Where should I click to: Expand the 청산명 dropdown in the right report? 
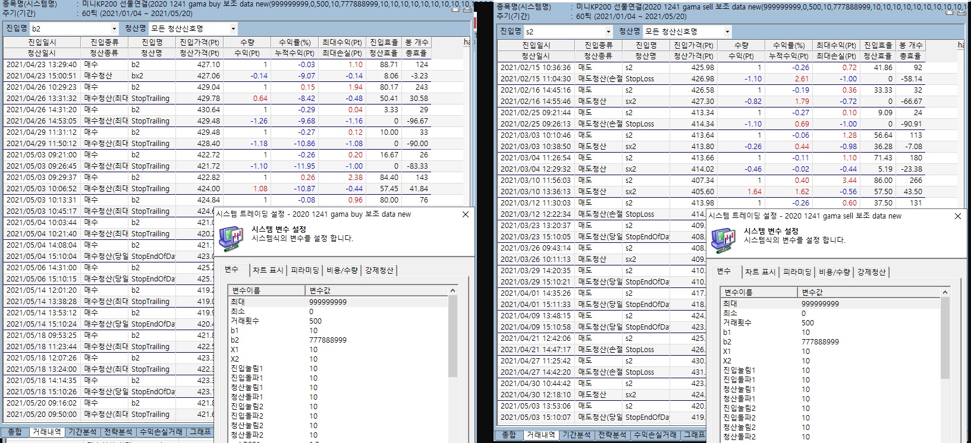tap(727, 31)
